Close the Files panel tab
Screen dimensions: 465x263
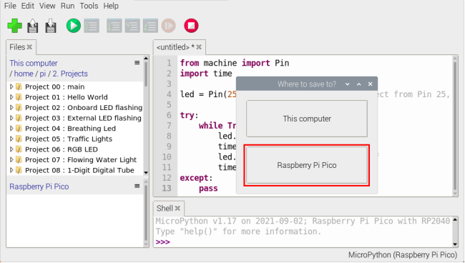(29, 47)
